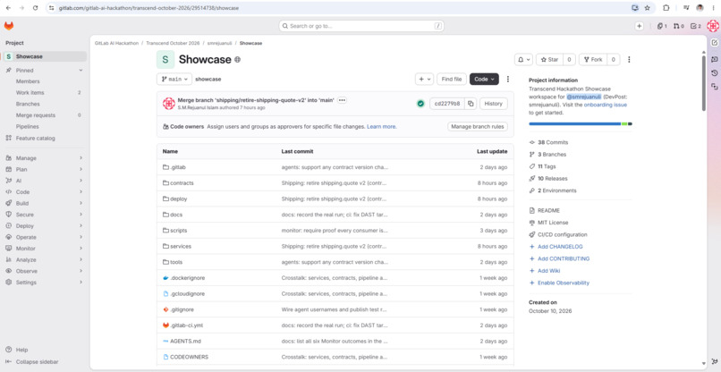Open the top icon in right side panel

[714, 42]
